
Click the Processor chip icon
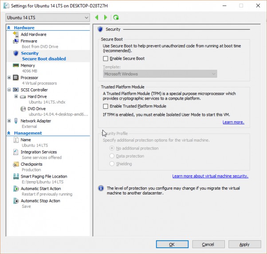[x=16, y=78]
